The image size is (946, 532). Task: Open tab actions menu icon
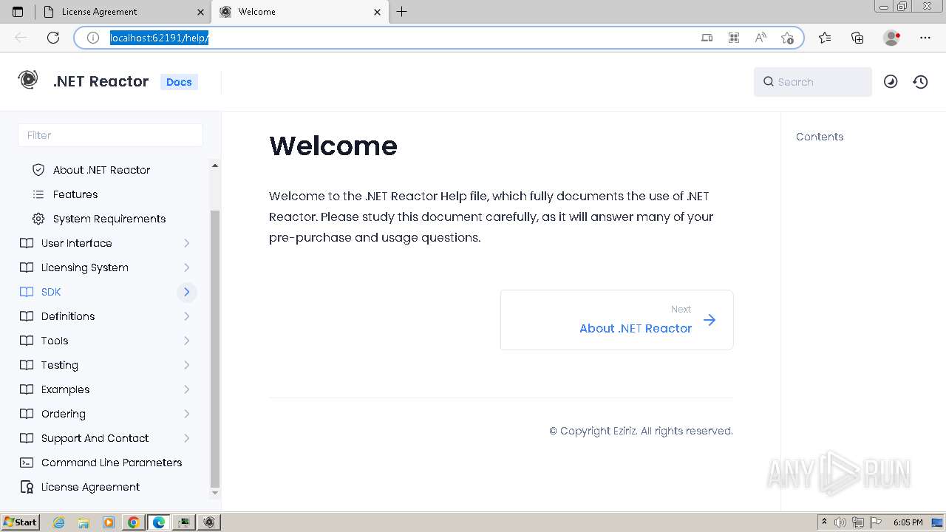click(18, 12)
